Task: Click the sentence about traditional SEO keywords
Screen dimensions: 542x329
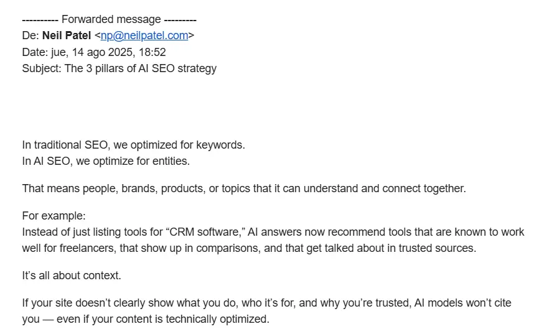Action: (133, 145)
